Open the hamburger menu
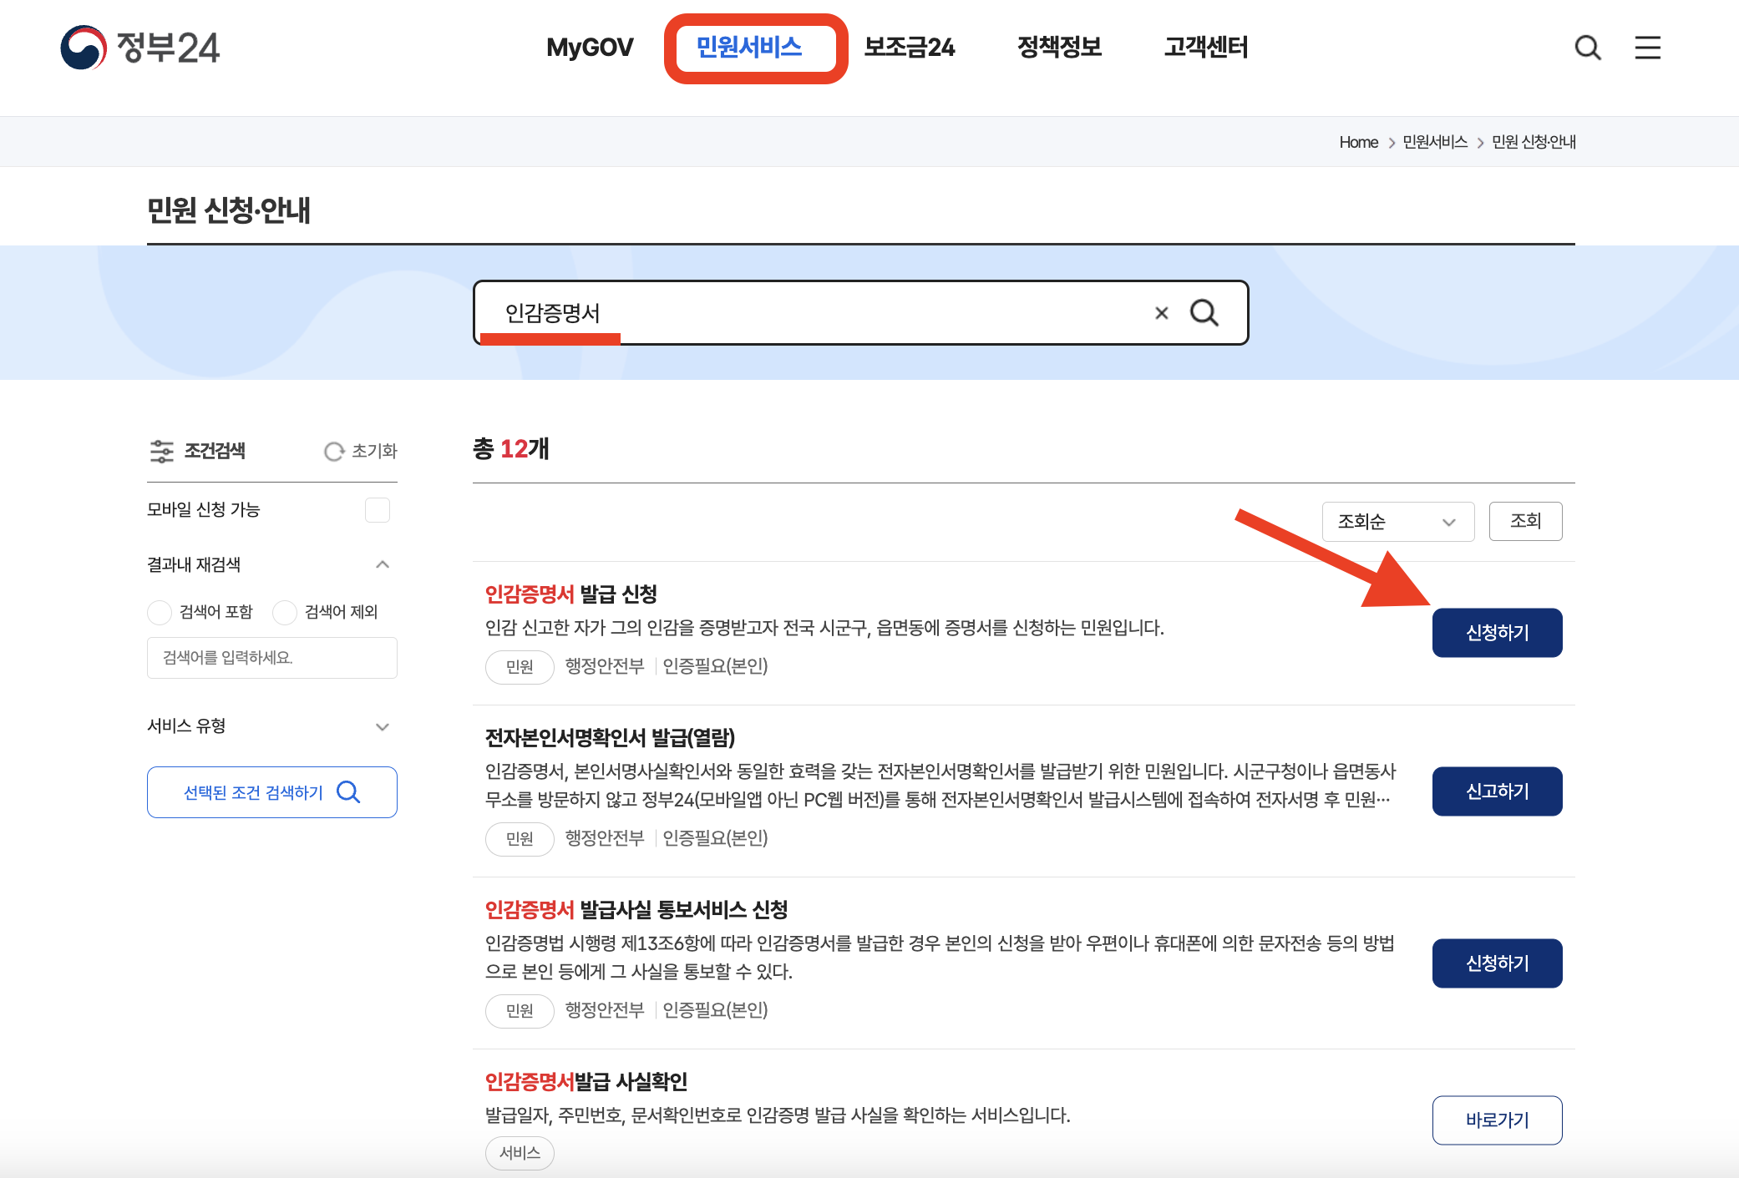 1646,48
